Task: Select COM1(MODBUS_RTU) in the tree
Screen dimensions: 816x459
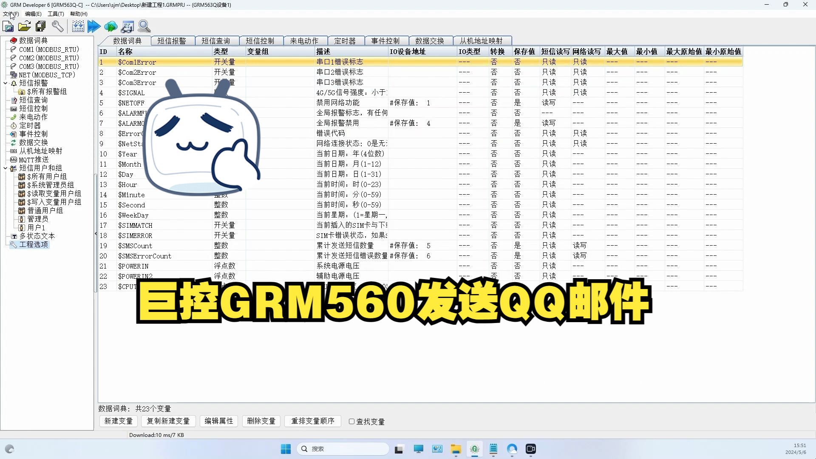Action: [x=49, y=49]
